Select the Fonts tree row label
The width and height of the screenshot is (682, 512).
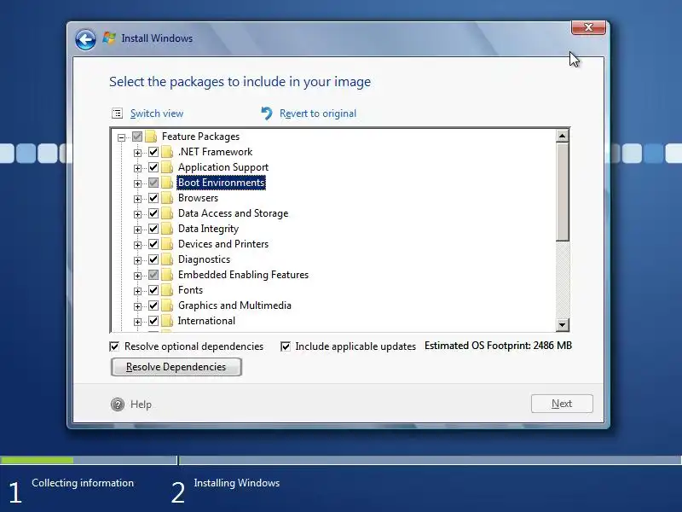[190, 290]
